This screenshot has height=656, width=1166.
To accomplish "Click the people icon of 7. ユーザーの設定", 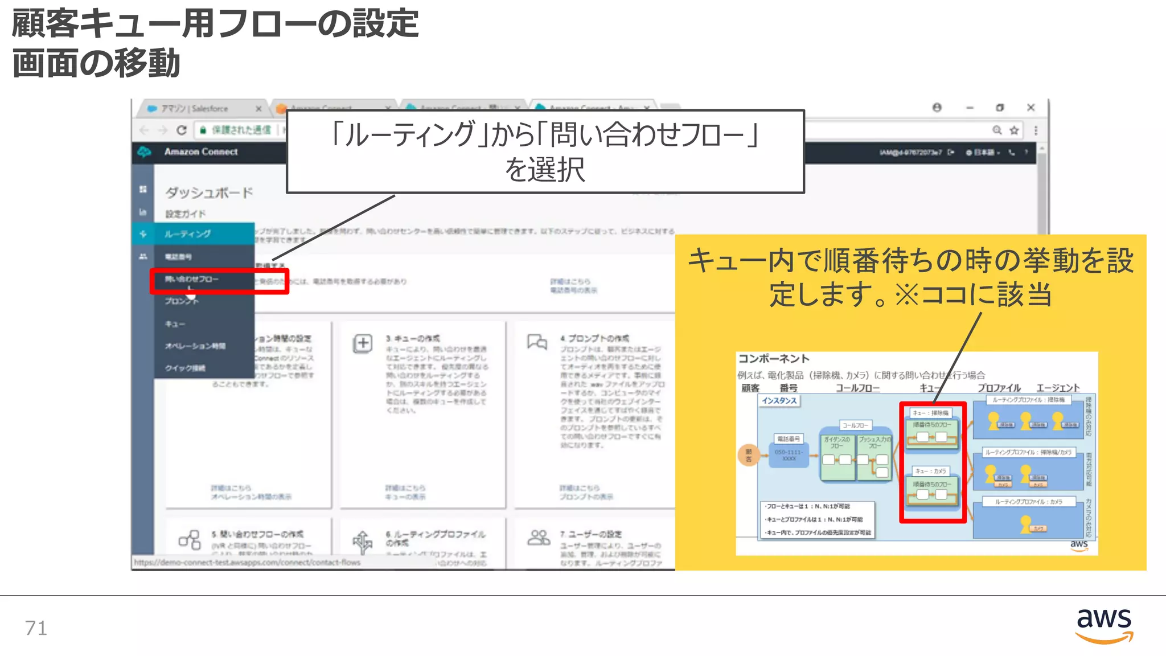I will click(x=538, y=537).
